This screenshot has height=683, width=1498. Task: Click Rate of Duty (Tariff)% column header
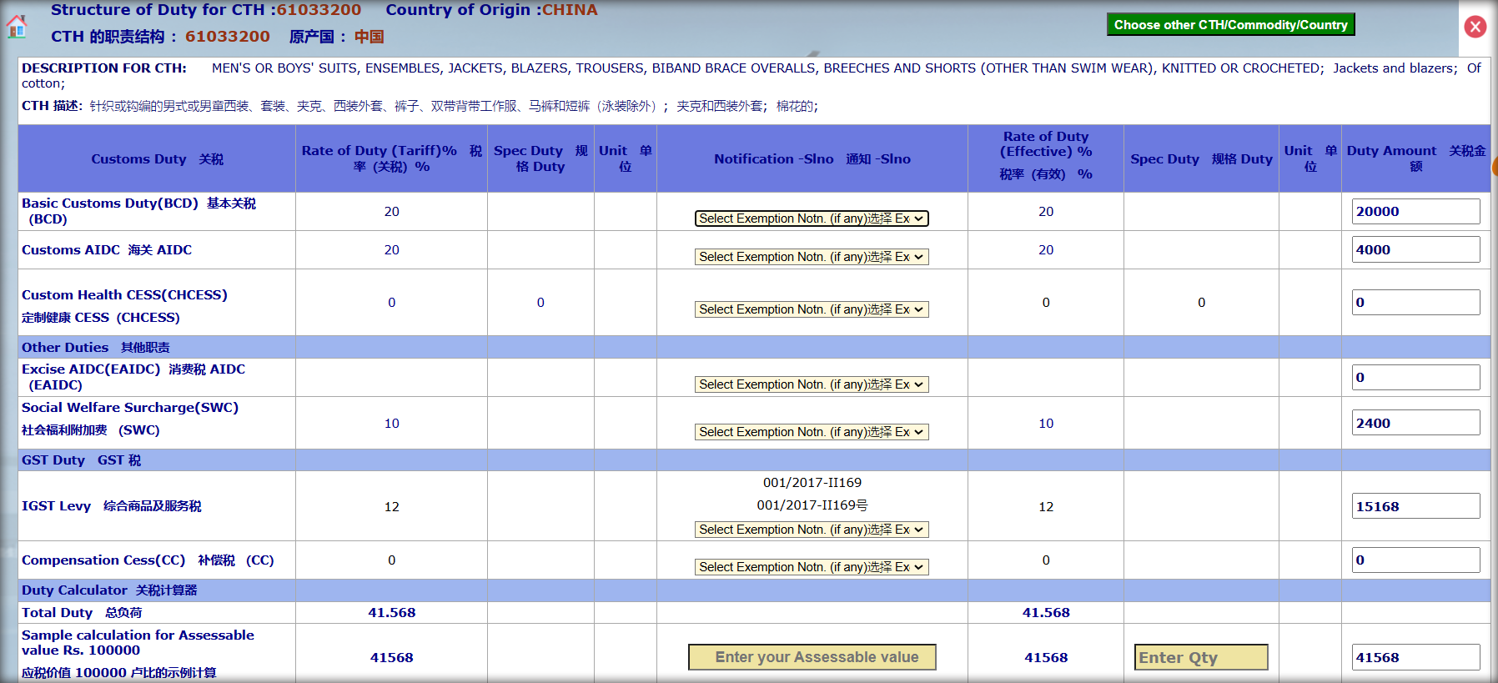click(391, 158)
